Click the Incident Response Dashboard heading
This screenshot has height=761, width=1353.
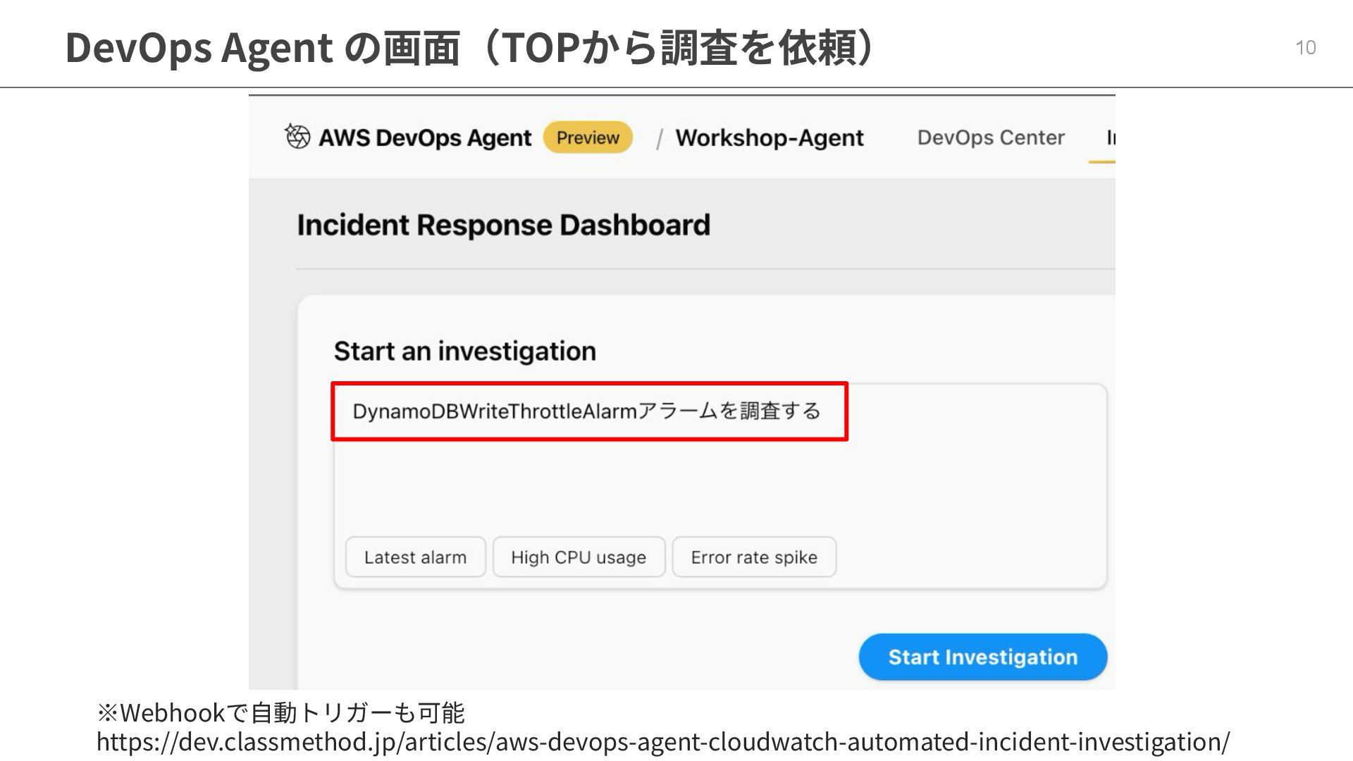[x=503, y=225]
